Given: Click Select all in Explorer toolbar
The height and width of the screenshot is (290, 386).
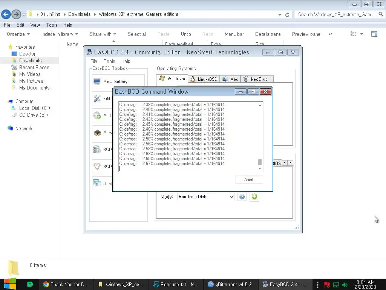Looking at the screenshot, I should (137, 34).
